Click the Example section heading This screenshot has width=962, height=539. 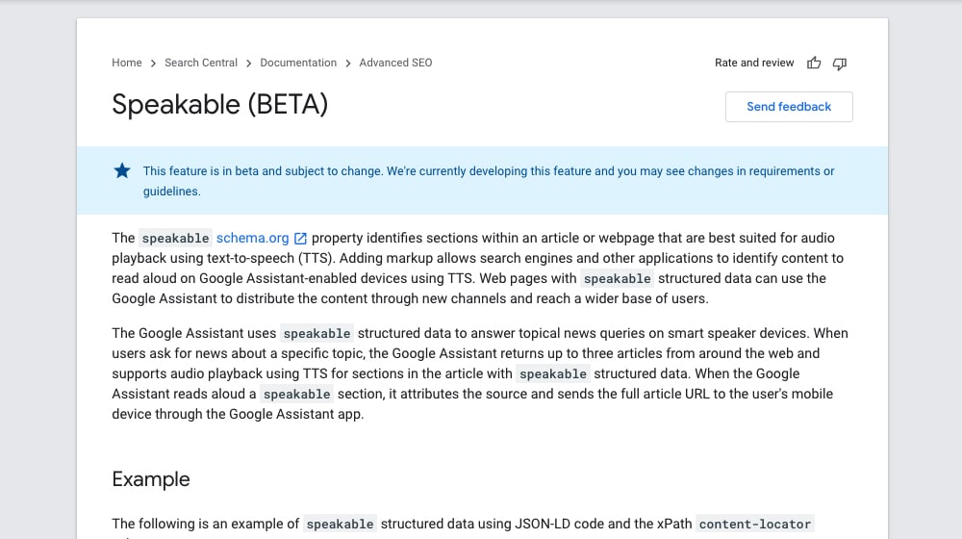tap(151, 478)
